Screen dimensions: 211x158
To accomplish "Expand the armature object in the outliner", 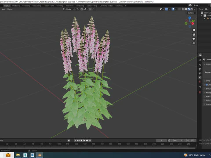I will [x=205, y=18].
